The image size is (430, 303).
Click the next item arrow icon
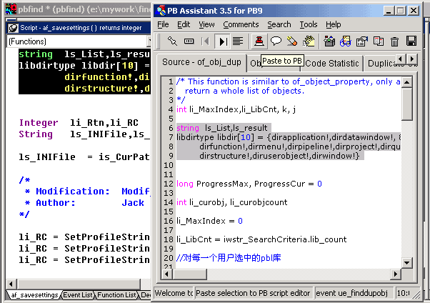[x=223, y=41]
